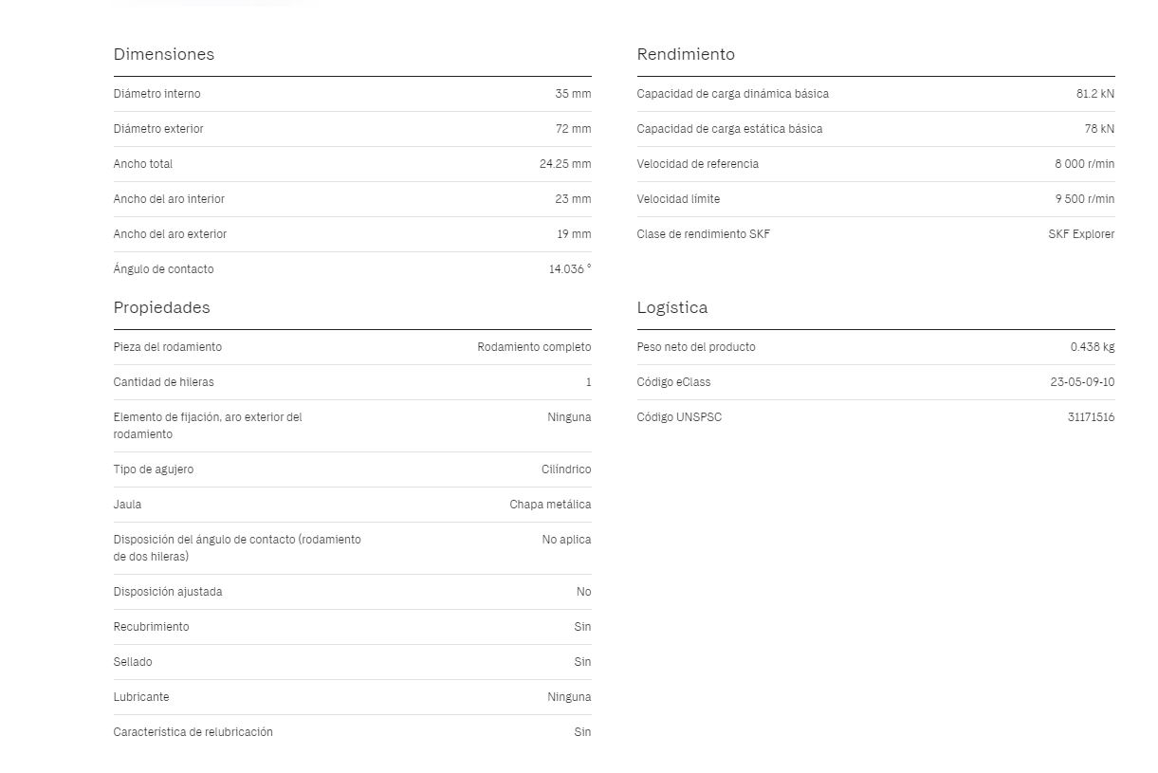Image resolution: width=1158 pixels, height=773 pixels.
Task: Click the Tipo de agujero Cilíndrico value
Action: point(566,469)
